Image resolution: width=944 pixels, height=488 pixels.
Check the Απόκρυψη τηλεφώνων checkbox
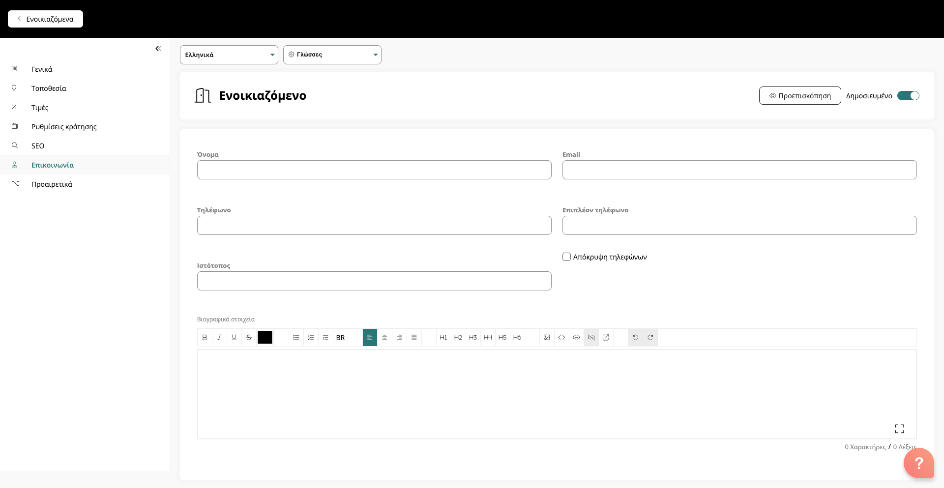point(566,257)
